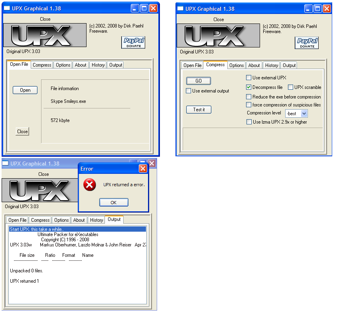
Task: Close the Error dialog with its title bar X
Action: pos(143,169)
